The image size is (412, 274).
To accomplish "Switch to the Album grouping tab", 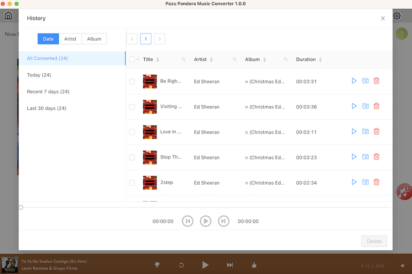I will click(94, 39).
